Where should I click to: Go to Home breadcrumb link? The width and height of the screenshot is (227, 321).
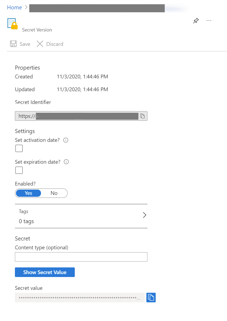[x=14, y=7]
